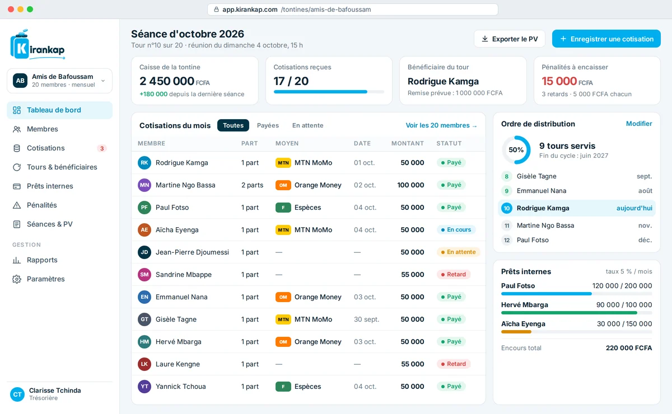Select the Toutes filter tab
672x414 pixels.
pos(233,125)
